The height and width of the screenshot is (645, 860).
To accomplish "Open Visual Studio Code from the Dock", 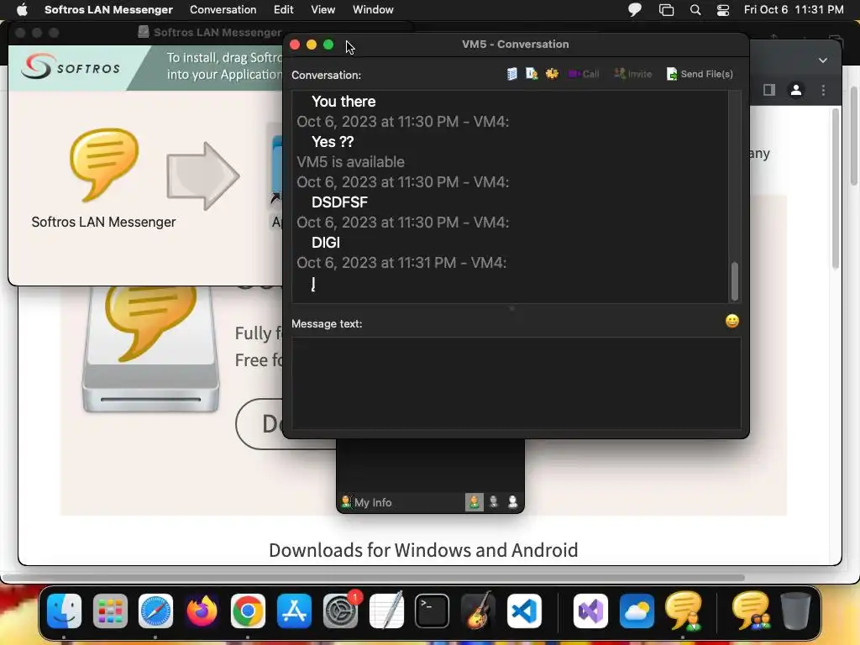I will [x=524, y=611].
